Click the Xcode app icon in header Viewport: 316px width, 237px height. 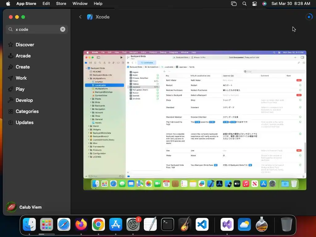(x=90, y=17)
